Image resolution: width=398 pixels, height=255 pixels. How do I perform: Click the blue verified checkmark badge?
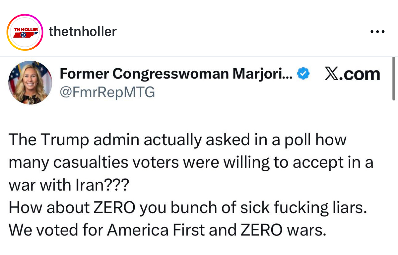[x=303, y=74]
